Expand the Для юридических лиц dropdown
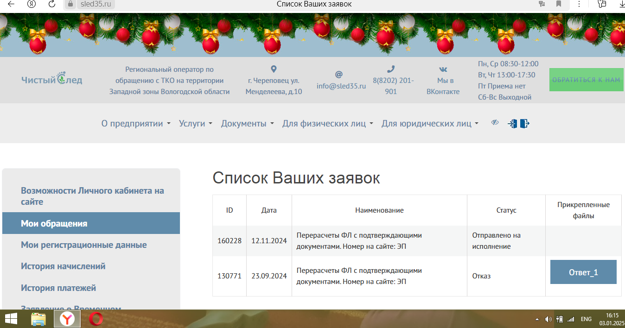The height and width of the screenshot is (328, 625). click(x=430, y=124)
